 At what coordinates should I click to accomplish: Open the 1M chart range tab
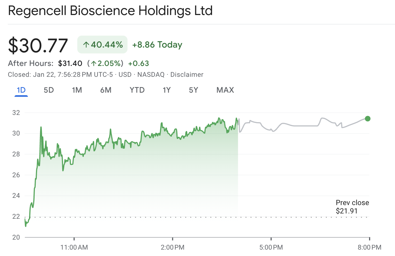click(x=77, y=90)
